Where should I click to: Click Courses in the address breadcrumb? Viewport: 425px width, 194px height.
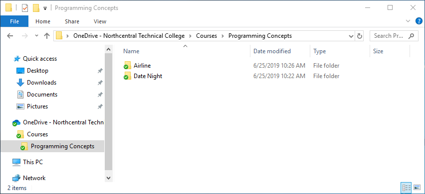tap(207, 36)
